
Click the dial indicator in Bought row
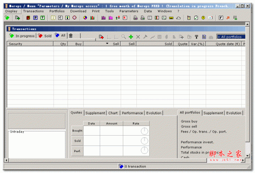(144, 131)
